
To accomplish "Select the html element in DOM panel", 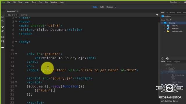I will click(169, 65).
